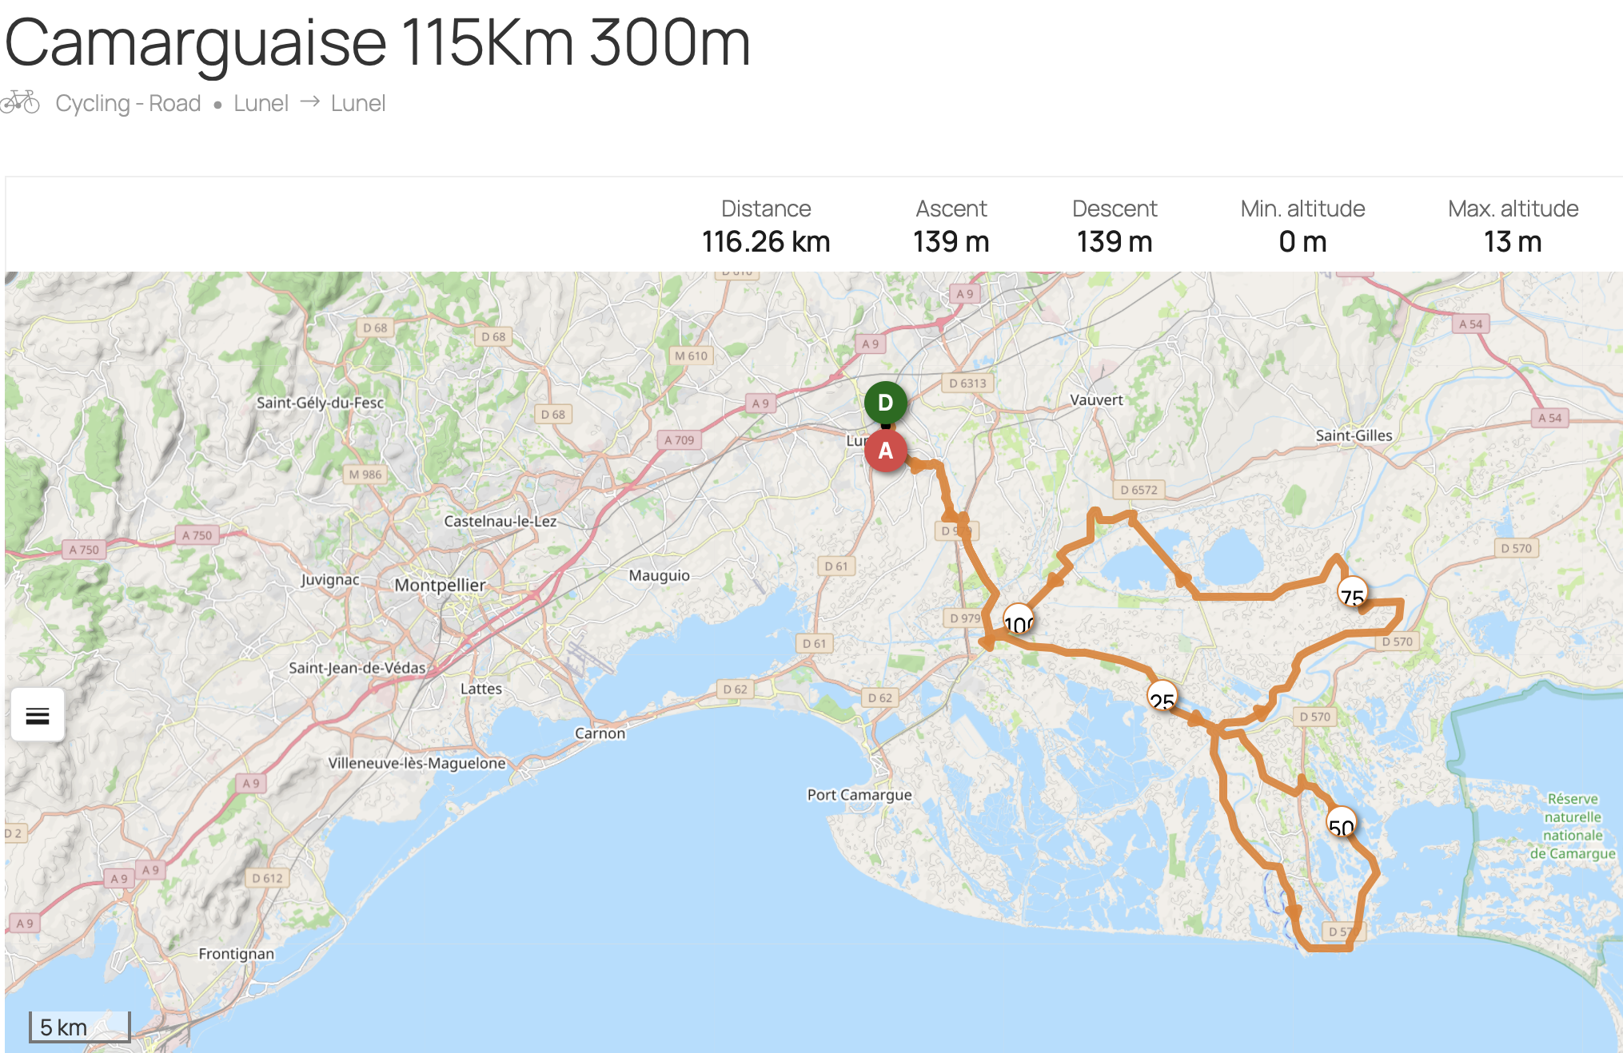Screen dimensions: 1623x1053
Task: Click the Saint-Gilles town label
Action: 1354,435
